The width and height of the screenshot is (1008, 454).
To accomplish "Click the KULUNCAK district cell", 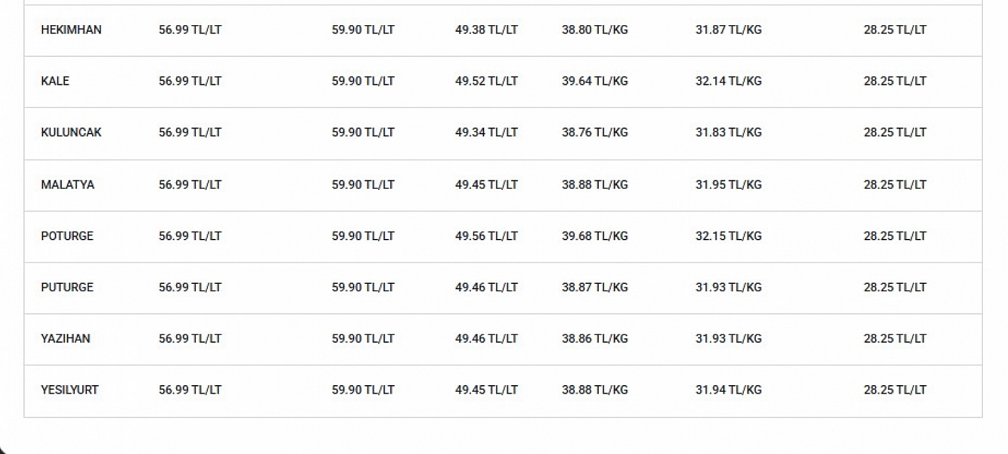I will [71, 132].
